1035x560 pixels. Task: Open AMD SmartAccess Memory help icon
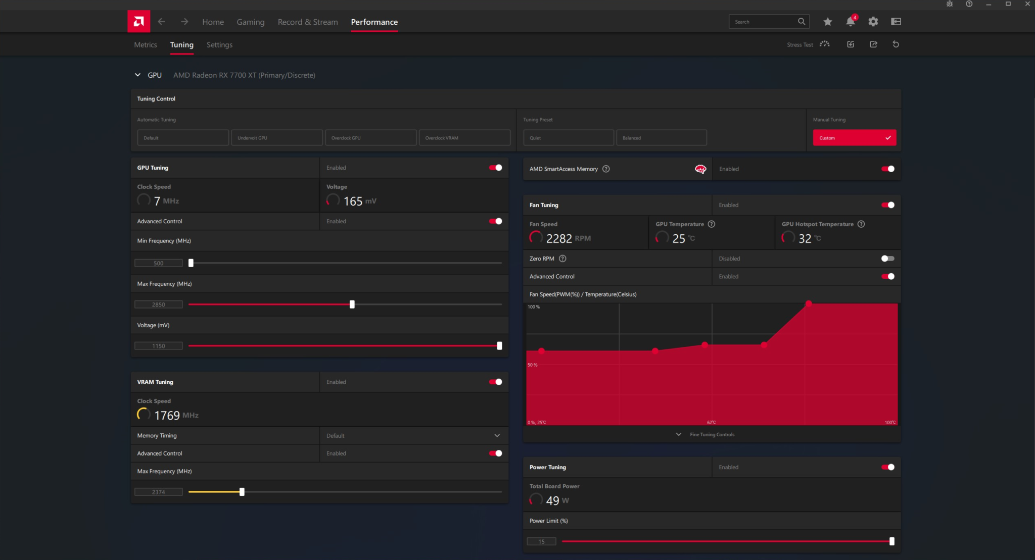coord(606,169)
